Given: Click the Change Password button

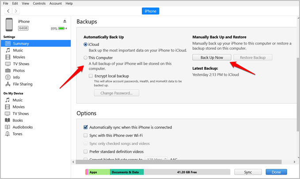Looking at the screenshot, I should point(117,93).
